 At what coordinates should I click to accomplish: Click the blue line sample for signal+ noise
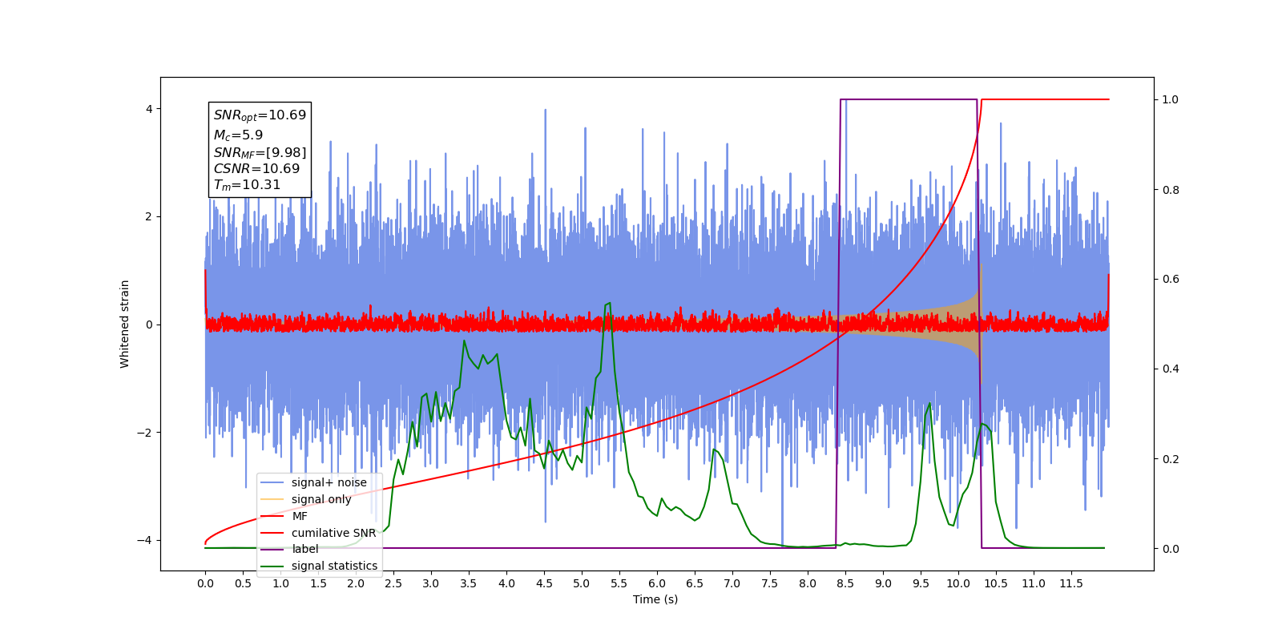pyautogui.click(x=272, y=482)
